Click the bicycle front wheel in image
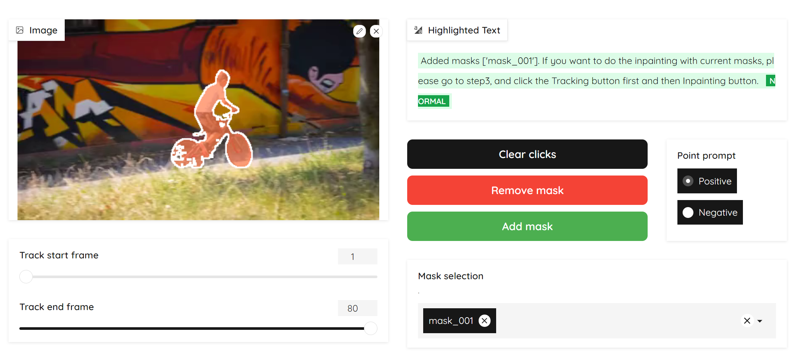Viewport: 798px width, 354px height. click(239, 150)
